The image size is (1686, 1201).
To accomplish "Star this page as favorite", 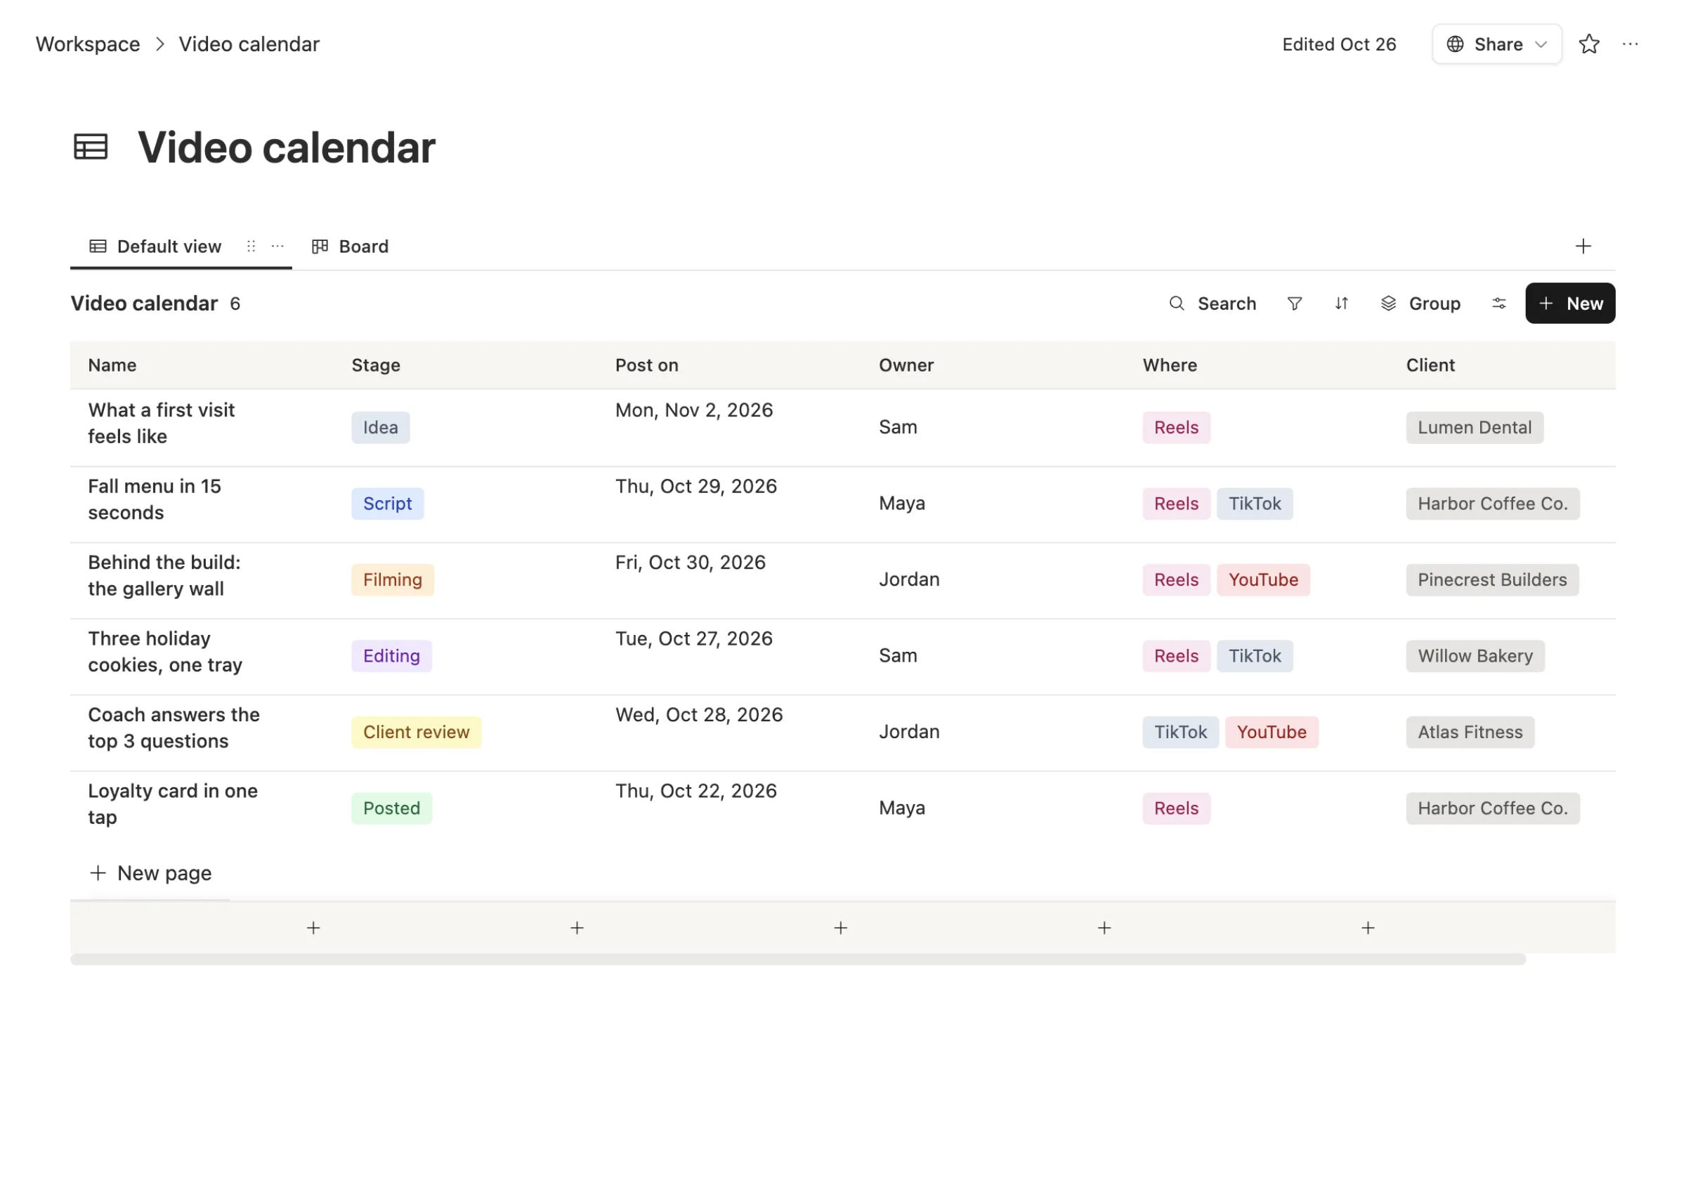I will tap(1588, 44).
